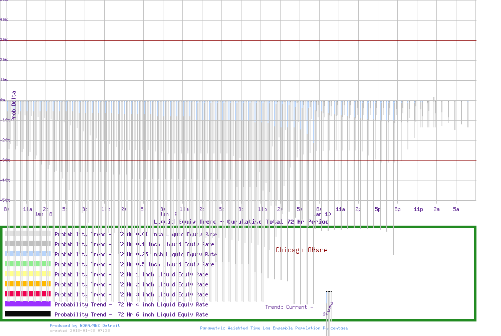This screenshot has width=501, height=336.
Task: Select the yellow 1 inch legend swatch
Action: (x=28, y=274)
